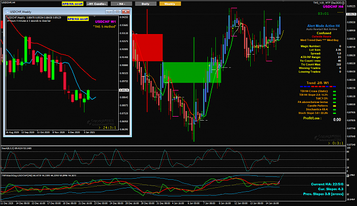Viewport: 357px width, 206px height.
Task: Click the Cur. Slope: 4.3 readout
Action: pos(331,189)
